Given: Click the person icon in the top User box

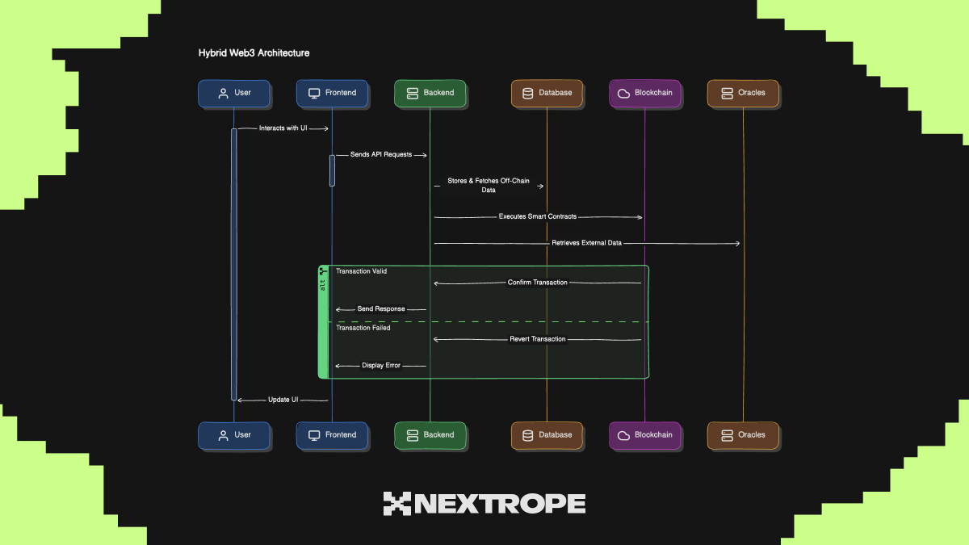Looking at the screenshot, I should pyautogui.click(x=223, y=93).
